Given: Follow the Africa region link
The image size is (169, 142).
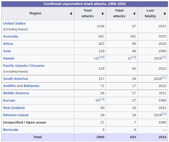Looking at the screenshot, I should pos(8,44).
